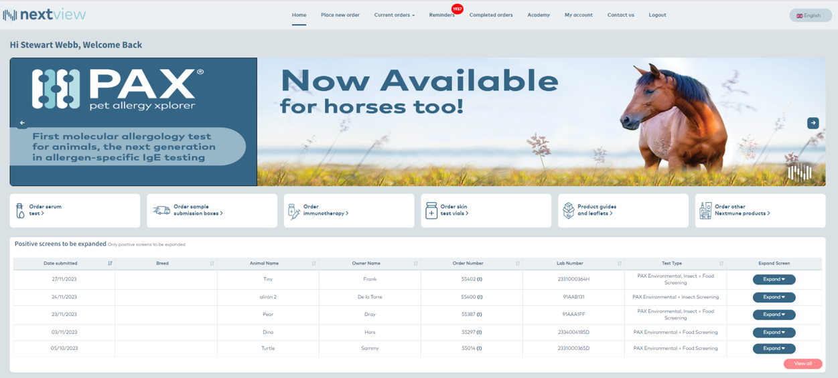This screenshot has width=838, height=378.
Task: Click the sample submission boxes truck icon
Action: coord(161,211)
